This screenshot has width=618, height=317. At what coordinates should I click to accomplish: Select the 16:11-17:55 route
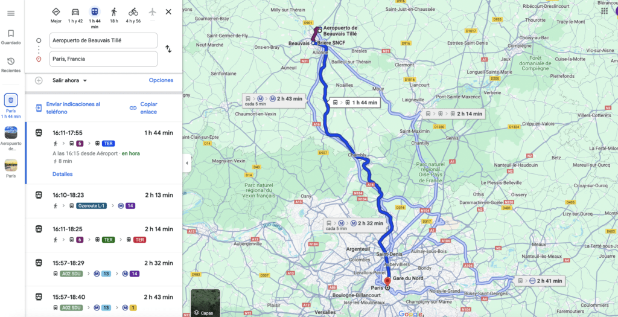pyautogui.click(x=104, y=153)
